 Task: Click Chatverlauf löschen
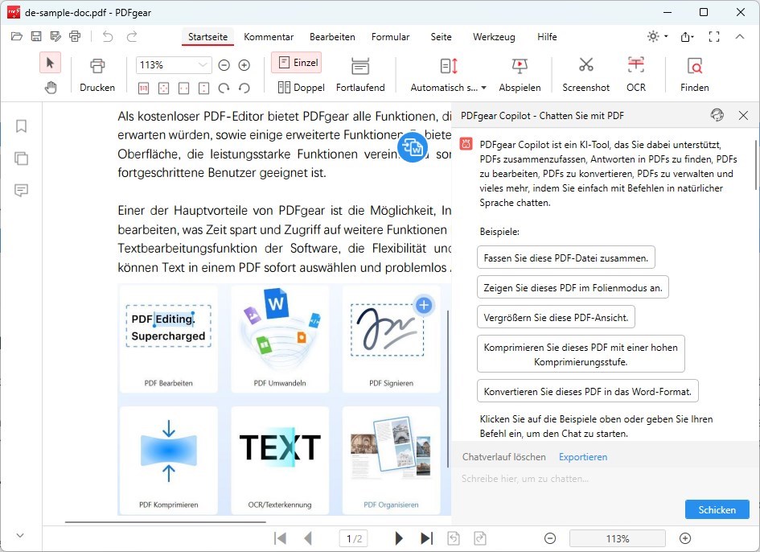[x=503, y=457]
